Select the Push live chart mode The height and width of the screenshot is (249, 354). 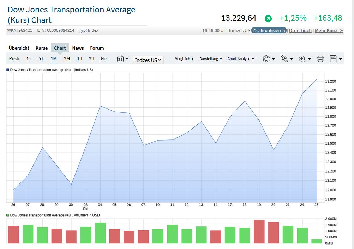pos(14,58)
